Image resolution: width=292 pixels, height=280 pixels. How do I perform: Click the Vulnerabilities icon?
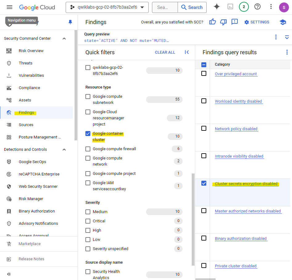tap(9, 76)
